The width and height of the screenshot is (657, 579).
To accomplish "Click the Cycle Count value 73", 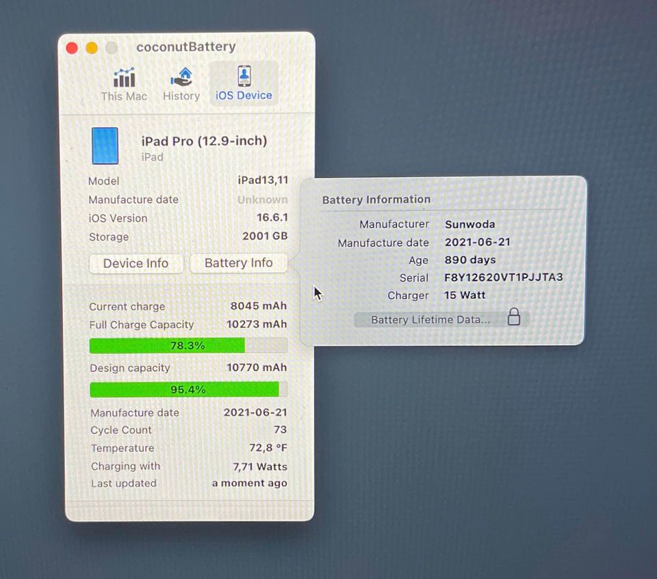I will (x=281, y=429).
